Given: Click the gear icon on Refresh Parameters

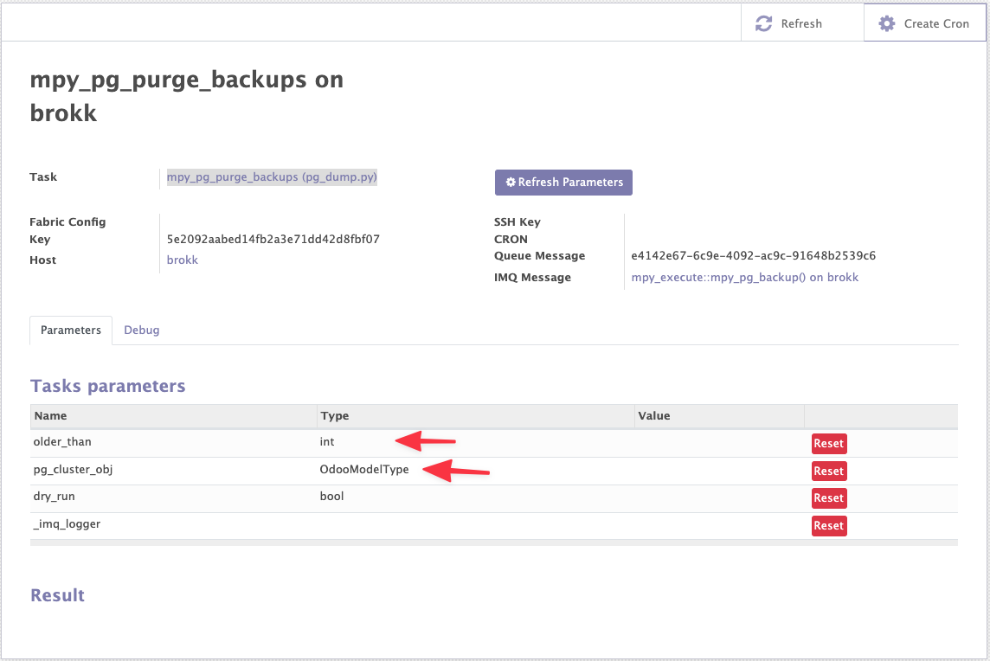Looking at the screenshot, I should point(511,183).
